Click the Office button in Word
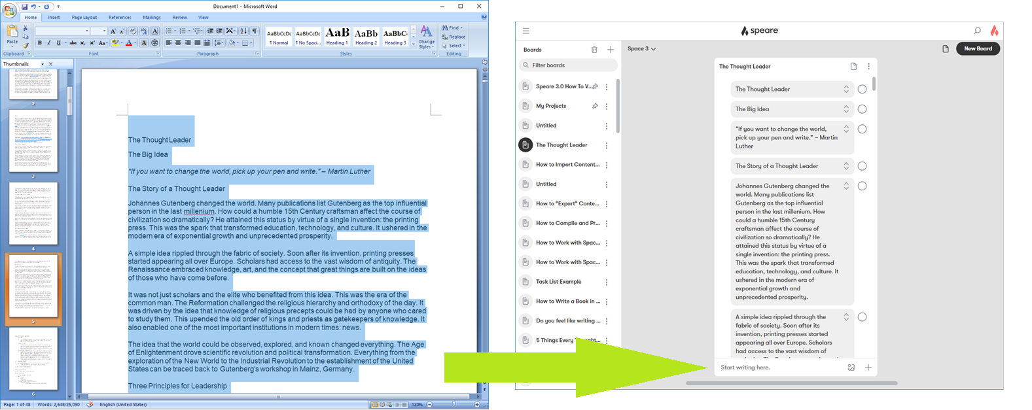The height and width of the screenshot is (410, 1032). 9,10
